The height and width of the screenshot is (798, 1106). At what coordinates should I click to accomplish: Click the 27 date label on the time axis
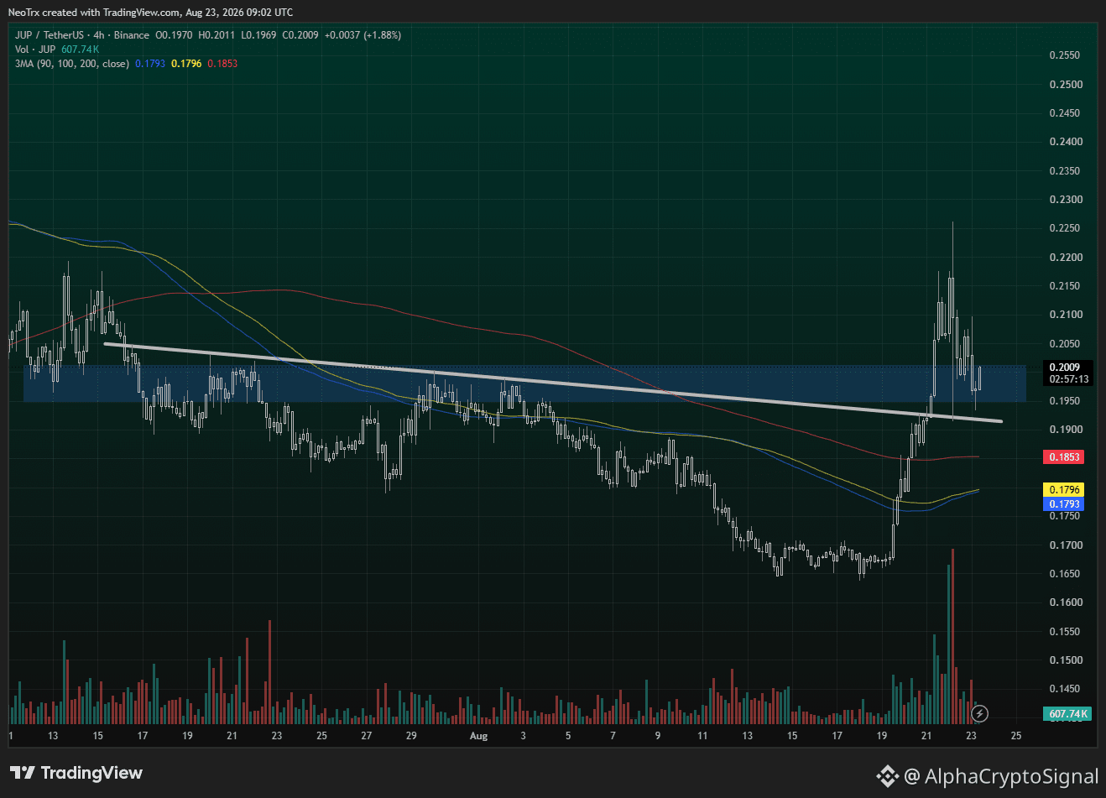click(367, 736)
